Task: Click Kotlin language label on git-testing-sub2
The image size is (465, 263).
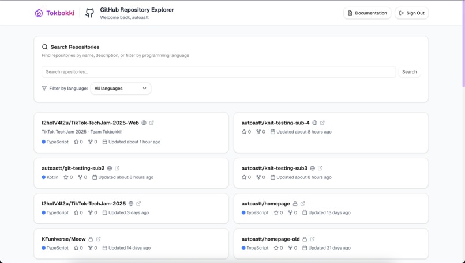Action: point(52,177)
